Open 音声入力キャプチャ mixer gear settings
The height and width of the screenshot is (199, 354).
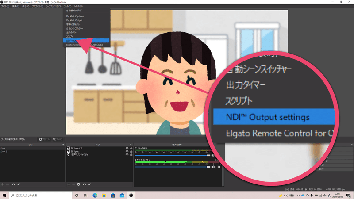219,167
